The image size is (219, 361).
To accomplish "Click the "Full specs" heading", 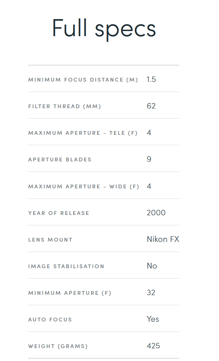I will [104, 28].
